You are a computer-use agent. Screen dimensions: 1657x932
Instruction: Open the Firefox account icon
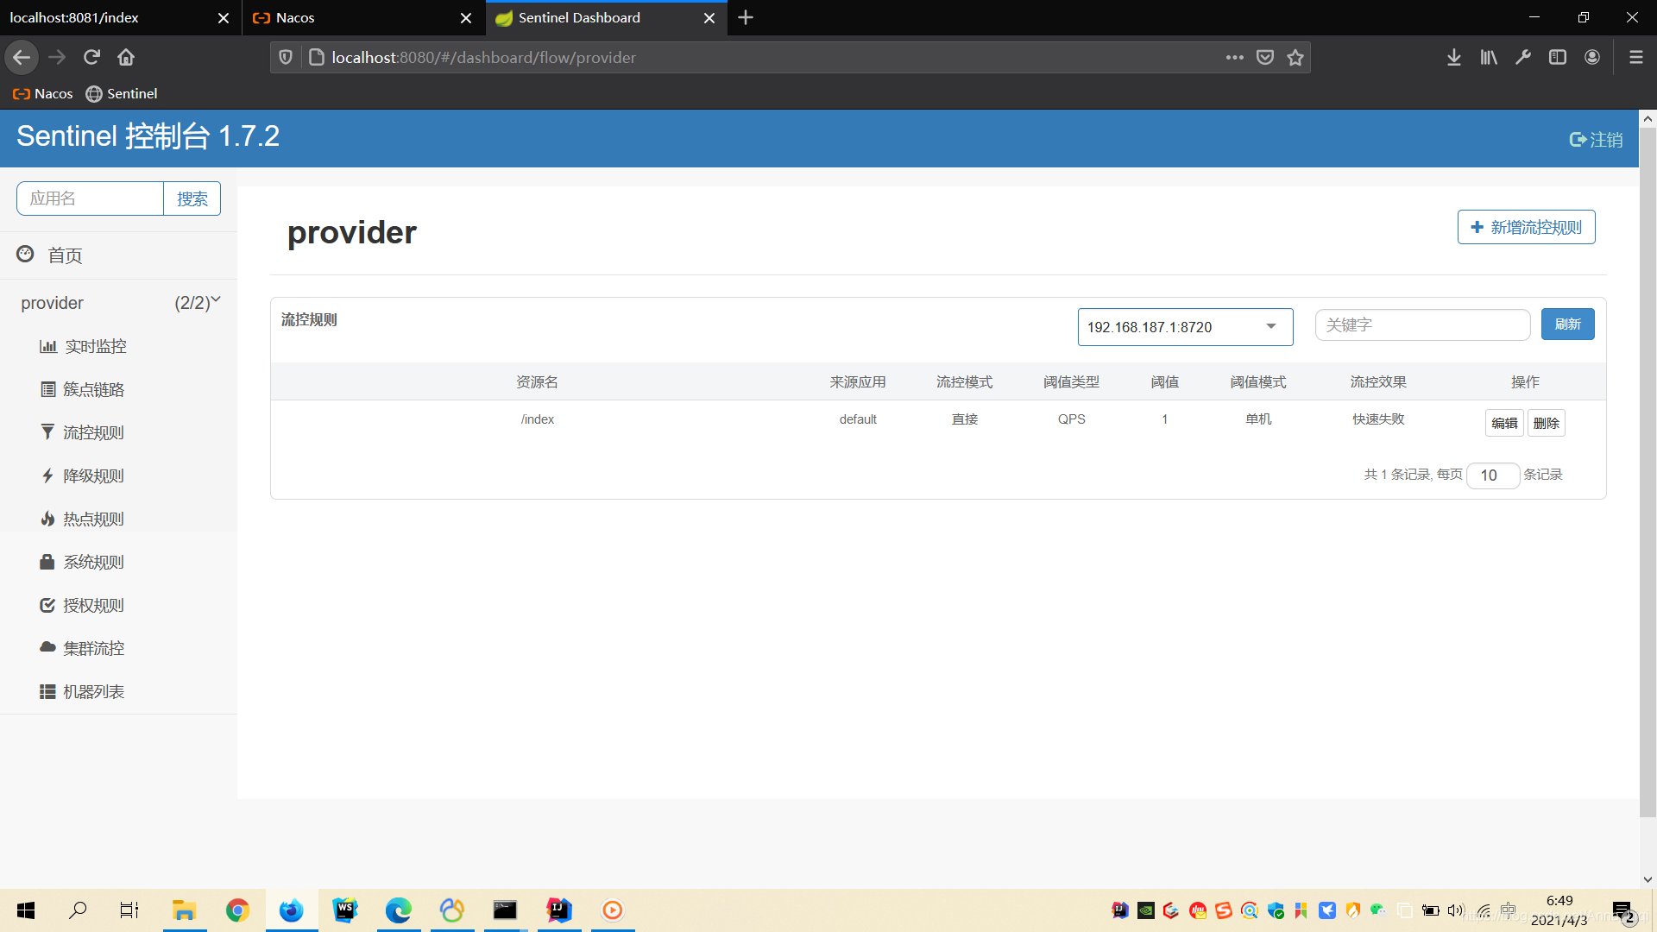1592,57
